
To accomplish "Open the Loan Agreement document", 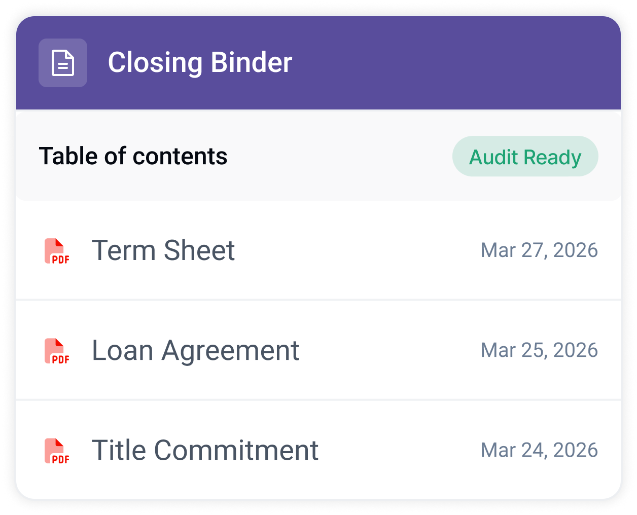I will pyautogui.click(x=195, y=351).
